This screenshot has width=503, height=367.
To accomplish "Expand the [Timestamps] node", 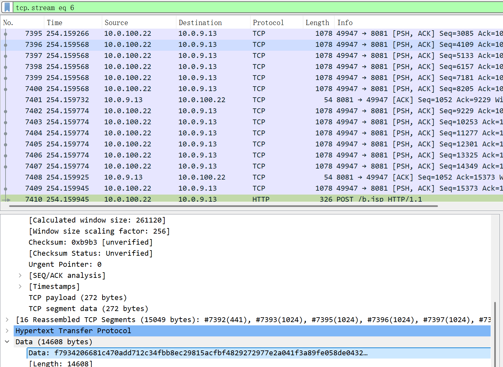I will pyautogui.click(x=20, y=287).
